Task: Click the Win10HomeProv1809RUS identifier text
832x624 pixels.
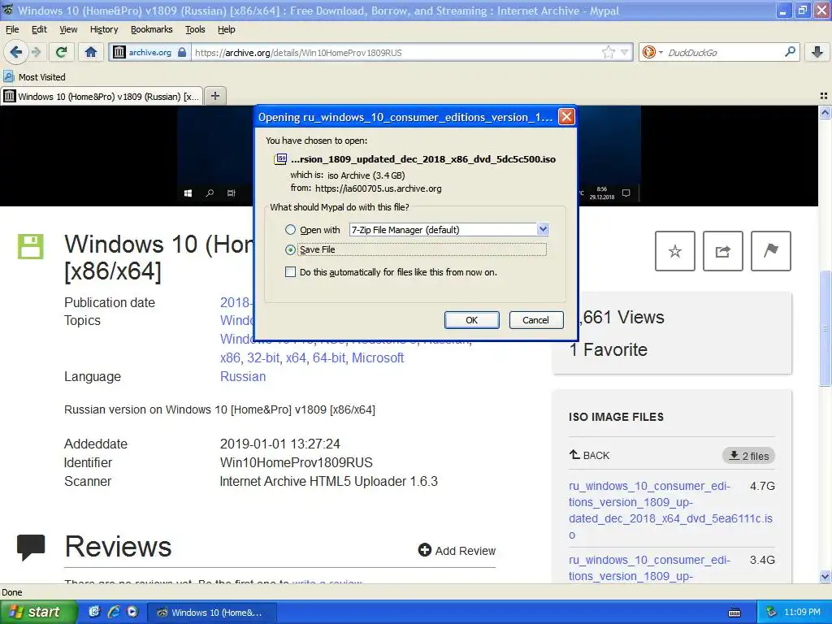Action: coord(296,462)
